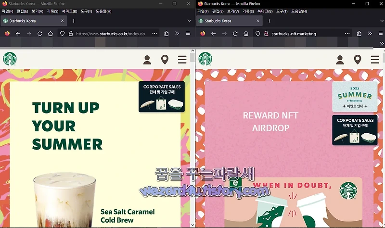Open 도구(T) menu in right window

282,11
